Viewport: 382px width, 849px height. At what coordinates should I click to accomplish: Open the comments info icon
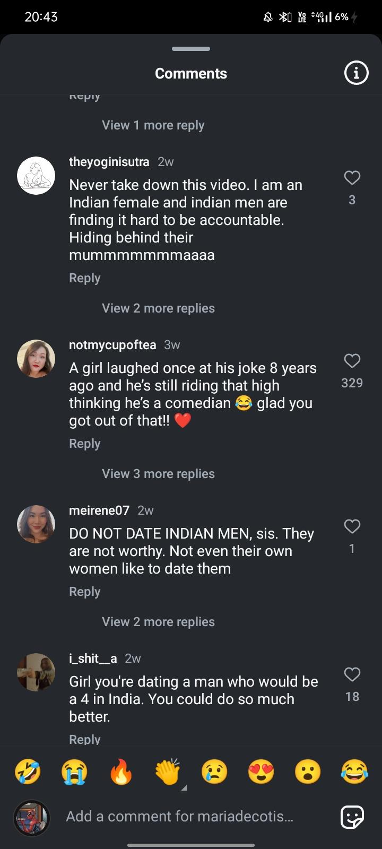tap(356, 73)
